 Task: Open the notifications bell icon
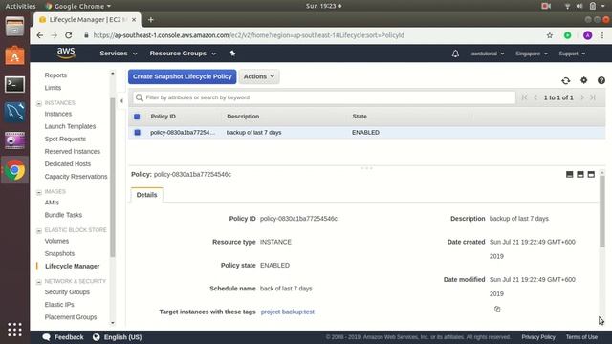click(455, 54)
